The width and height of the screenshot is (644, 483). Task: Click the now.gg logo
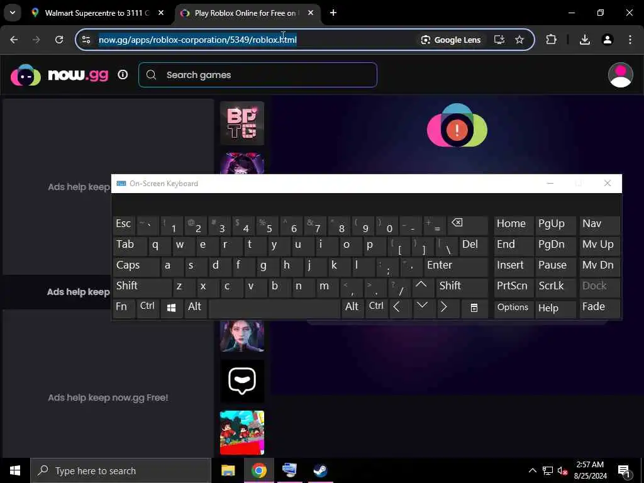pos(59,75)
